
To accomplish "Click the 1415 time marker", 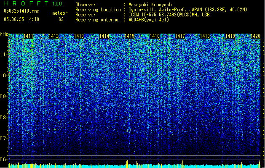I will (x=129, y=36).
